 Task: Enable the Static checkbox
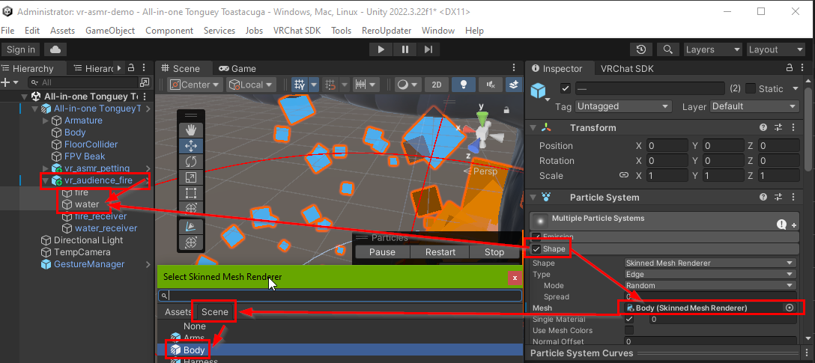pos(750,89)
